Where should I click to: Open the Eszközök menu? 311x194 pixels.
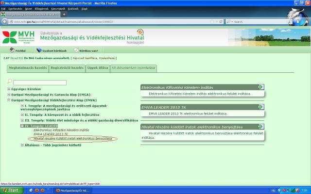click(73, 9)
